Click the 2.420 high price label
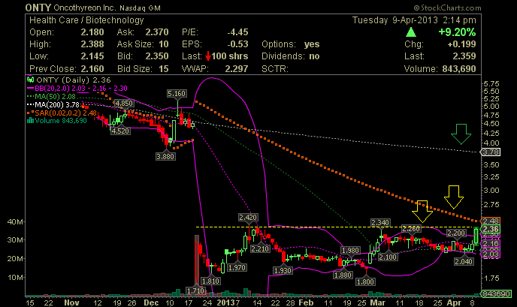Viewport: 517px width, 307px height. (248, 218)
